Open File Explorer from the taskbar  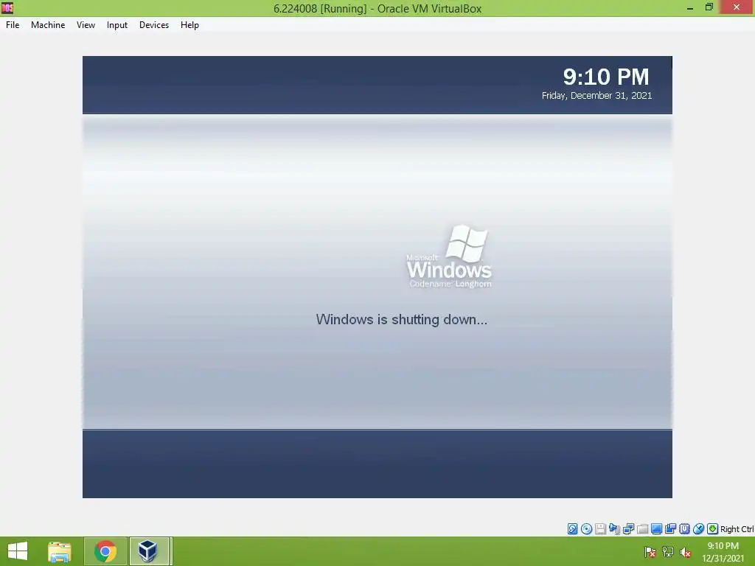click(x=60, y=551)
